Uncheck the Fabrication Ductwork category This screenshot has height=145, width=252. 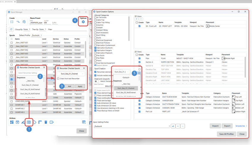coord(95,48)
